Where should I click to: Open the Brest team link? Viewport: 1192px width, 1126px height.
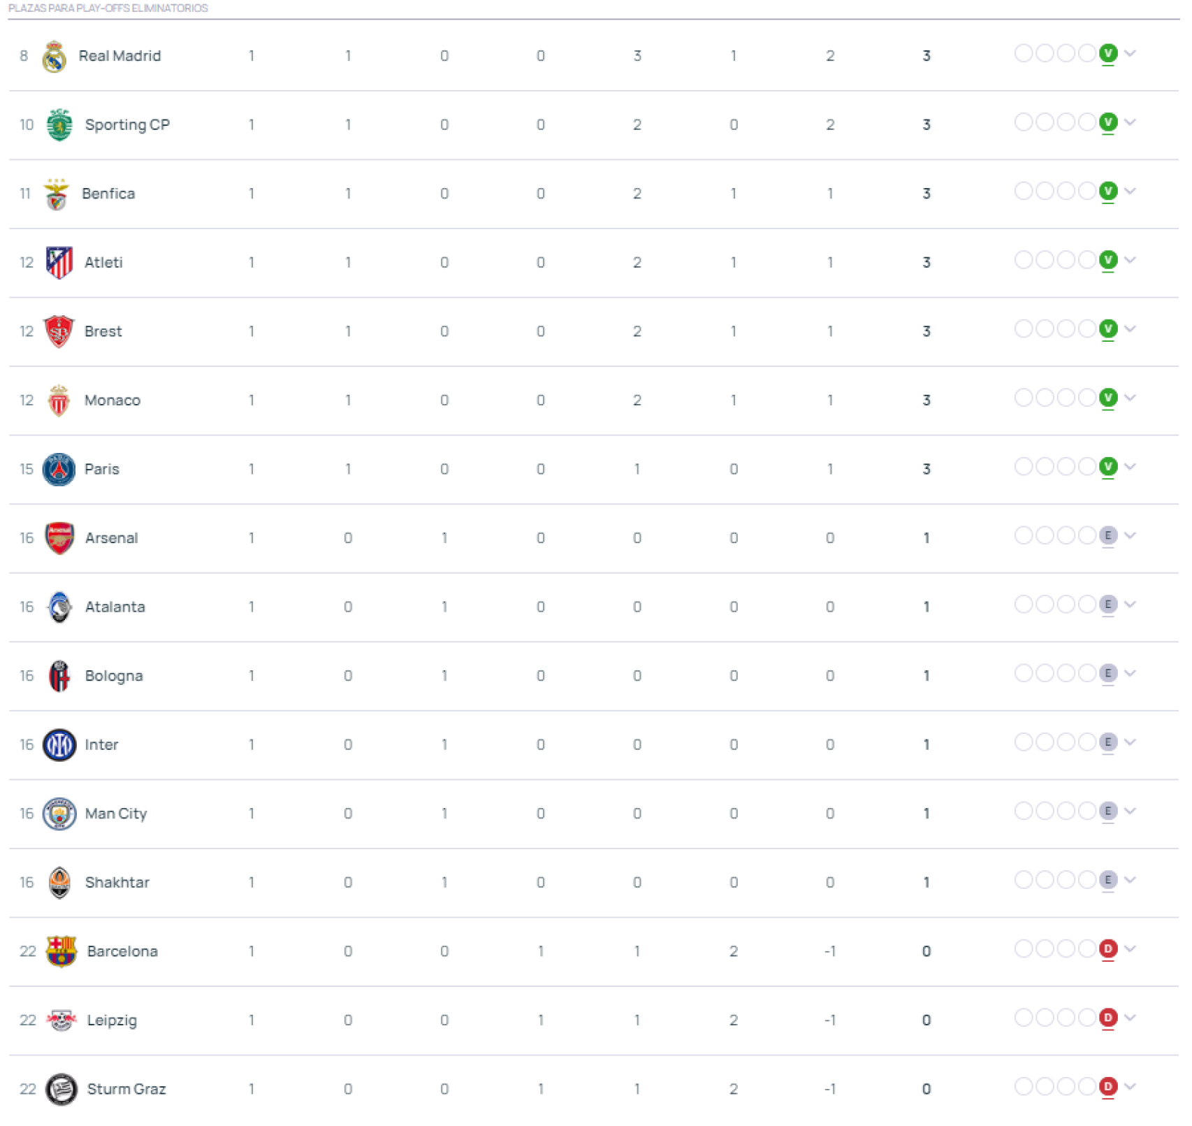pyautogui.click(x=103, y=332)
